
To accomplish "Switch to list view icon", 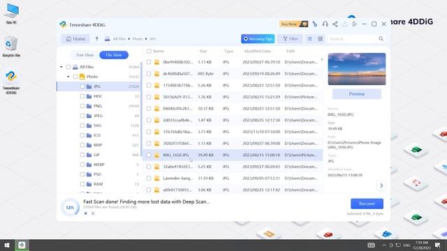I will coord(309,39).
